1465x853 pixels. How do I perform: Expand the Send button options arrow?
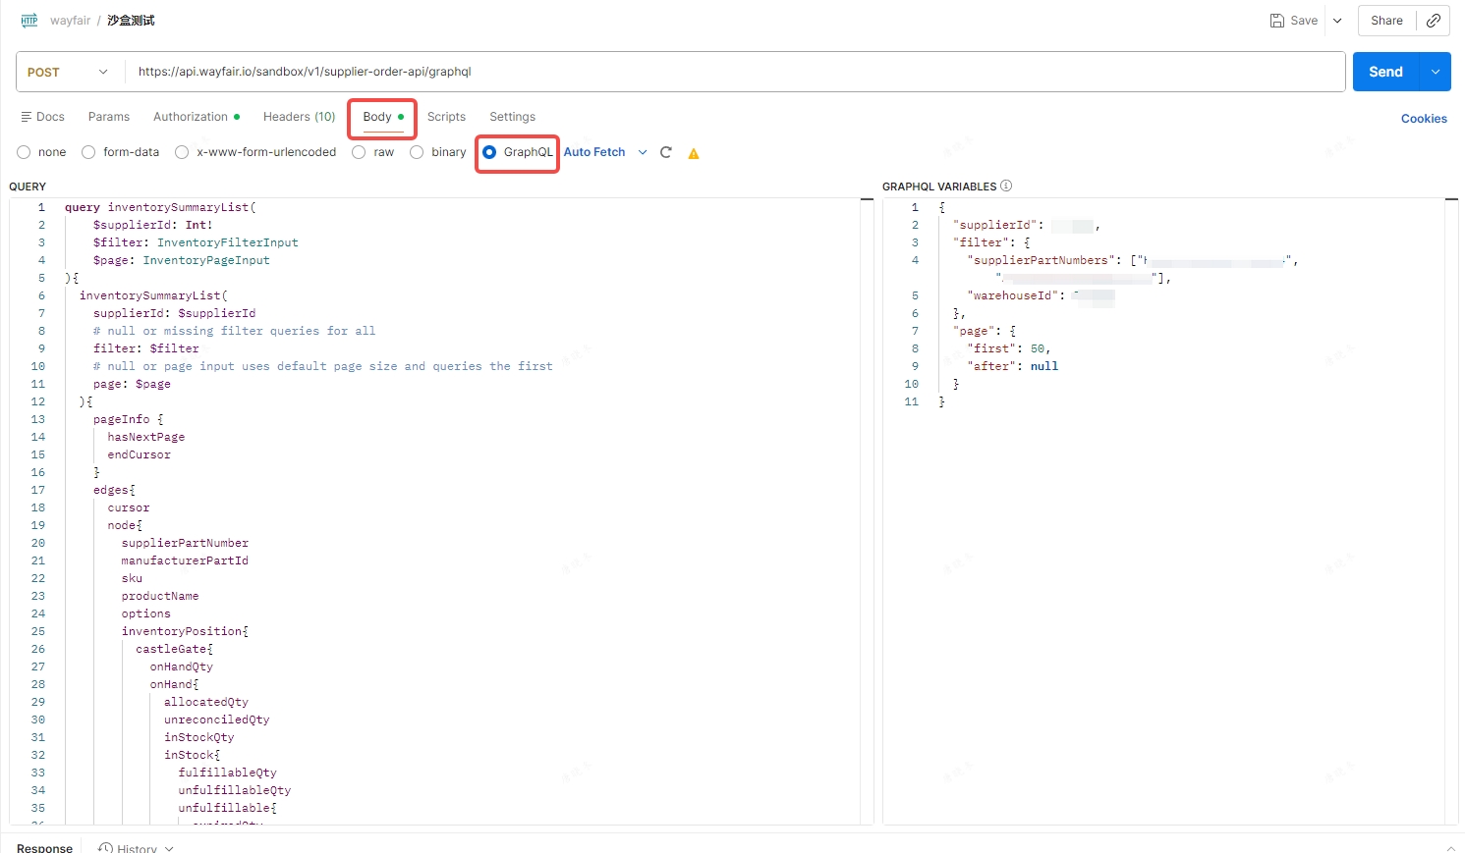(x=1436, y=72)
